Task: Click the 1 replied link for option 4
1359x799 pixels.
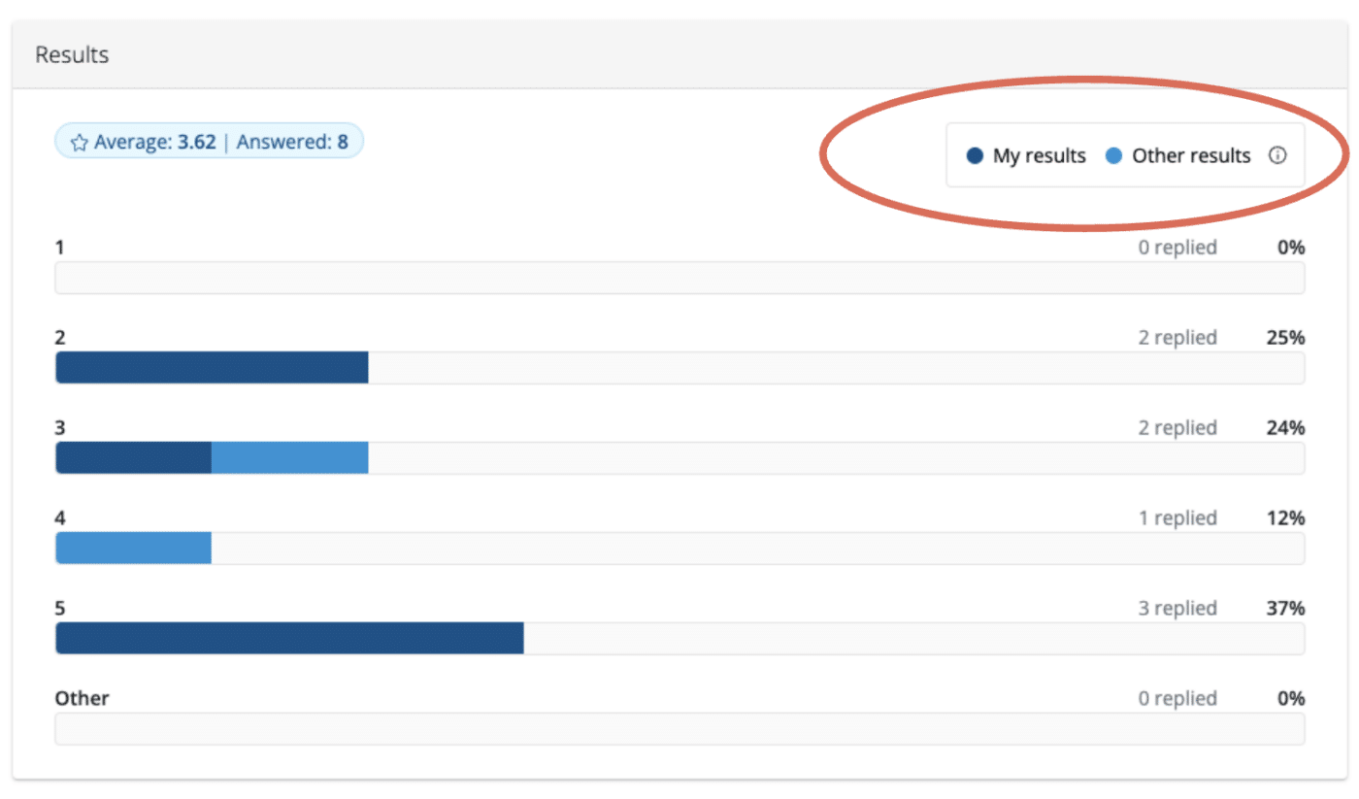Action: click(1178, 517)
